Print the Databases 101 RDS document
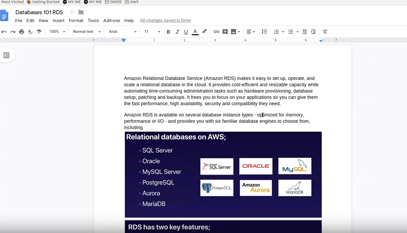407x233 pixels. tap(21, 32)
